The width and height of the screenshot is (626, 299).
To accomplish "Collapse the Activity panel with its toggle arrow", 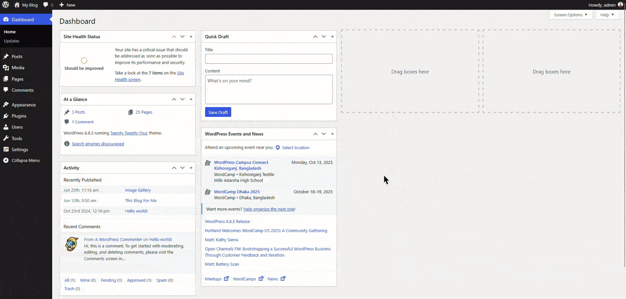I will point(191,168).
